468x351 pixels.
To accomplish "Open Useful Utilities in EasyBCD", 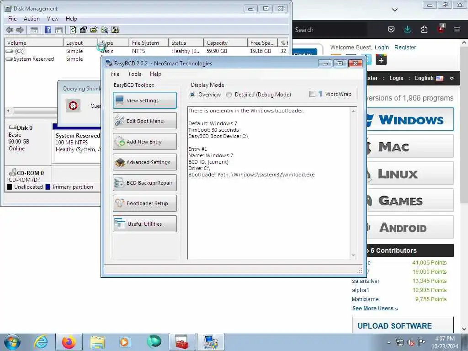I will pyautogui.click(x=145, y=224).
